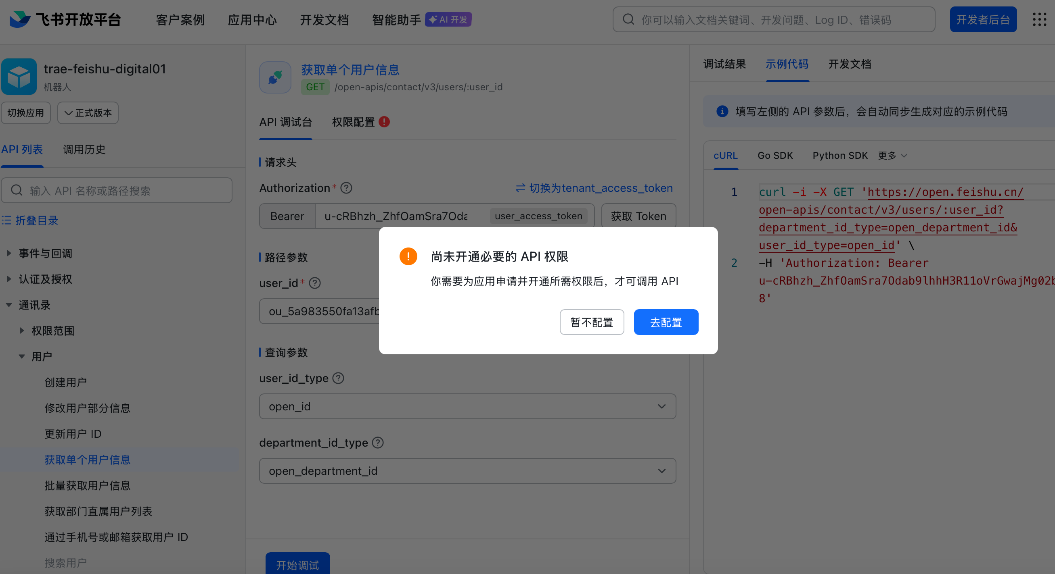Click the 获取 Token button
Screen dimensions: 1055x574
pos(638,216)
